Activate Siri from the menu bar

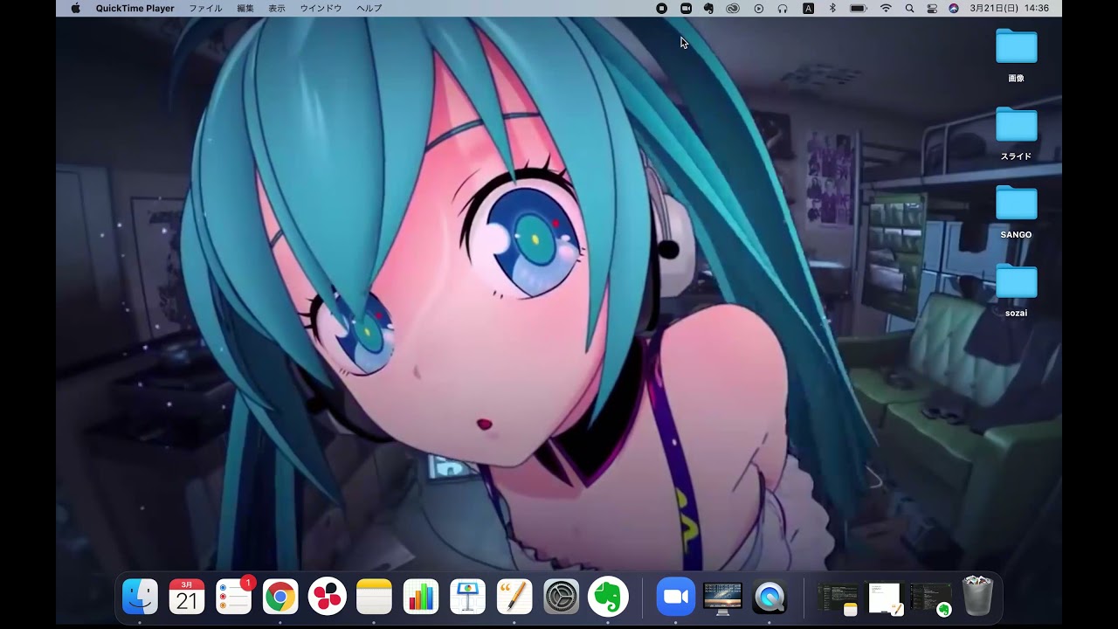click(954, 8)
